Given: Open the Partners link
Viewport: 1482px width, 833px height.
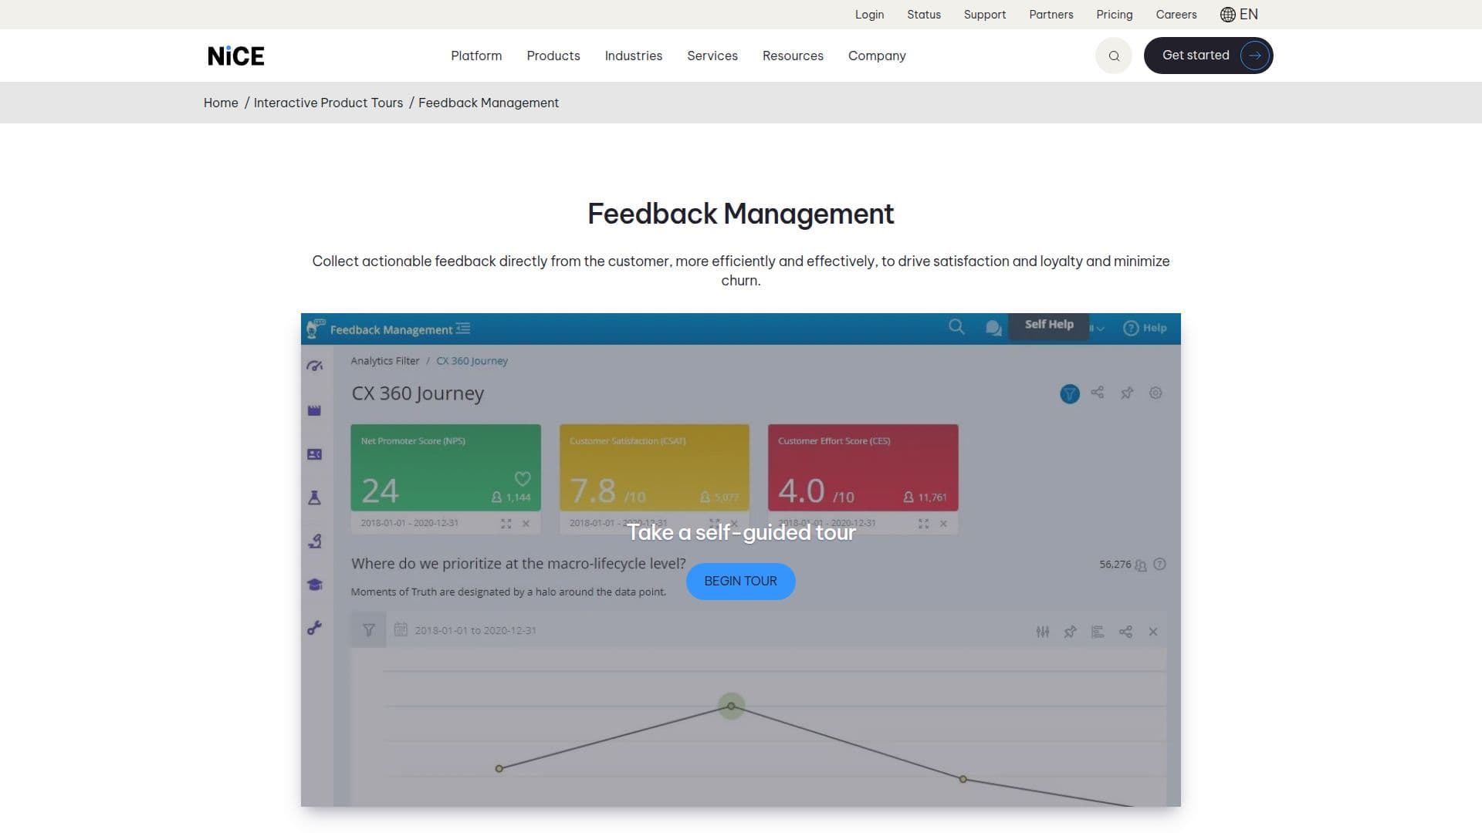Looking at the screenshot, I should 1051,15.
